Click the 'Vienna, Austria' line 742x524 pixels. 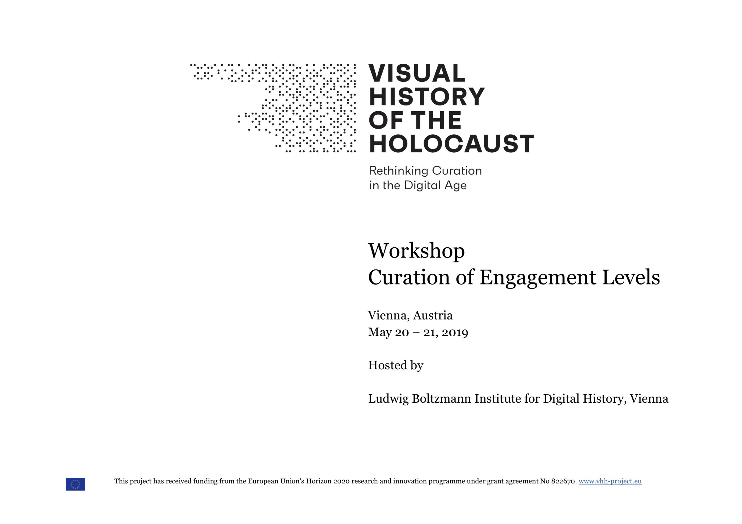(x=410, y=315)
